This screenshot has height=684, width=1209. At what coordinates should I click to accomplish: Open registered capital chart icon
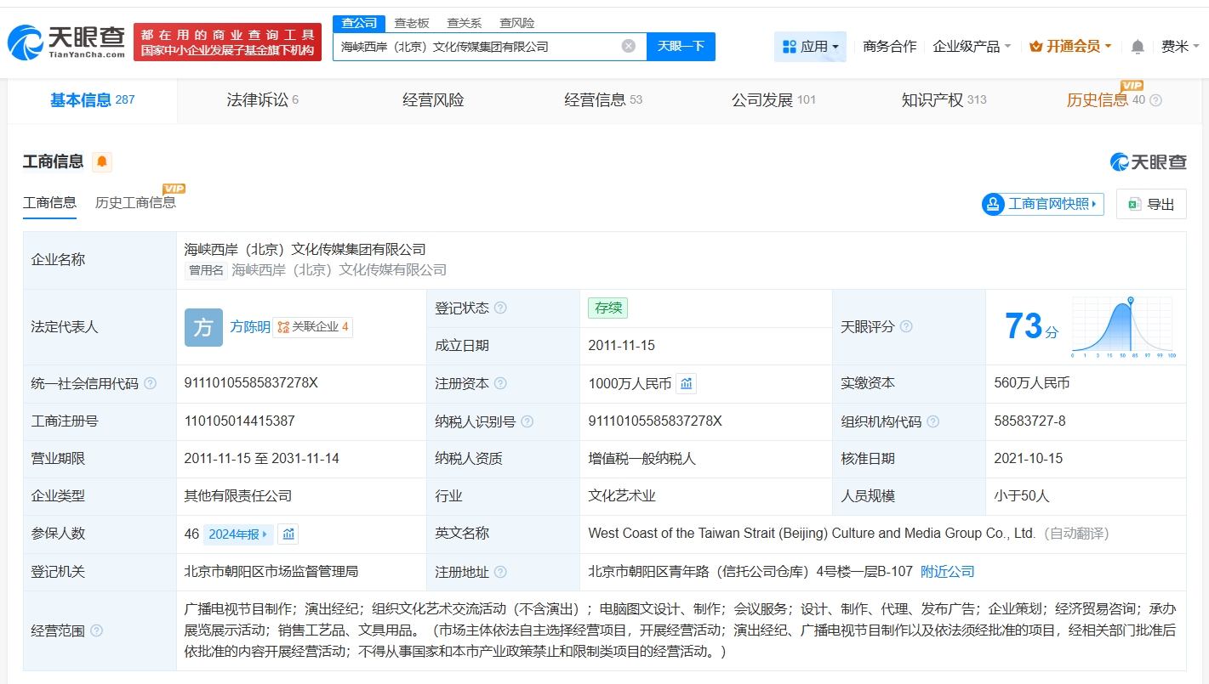687,383
